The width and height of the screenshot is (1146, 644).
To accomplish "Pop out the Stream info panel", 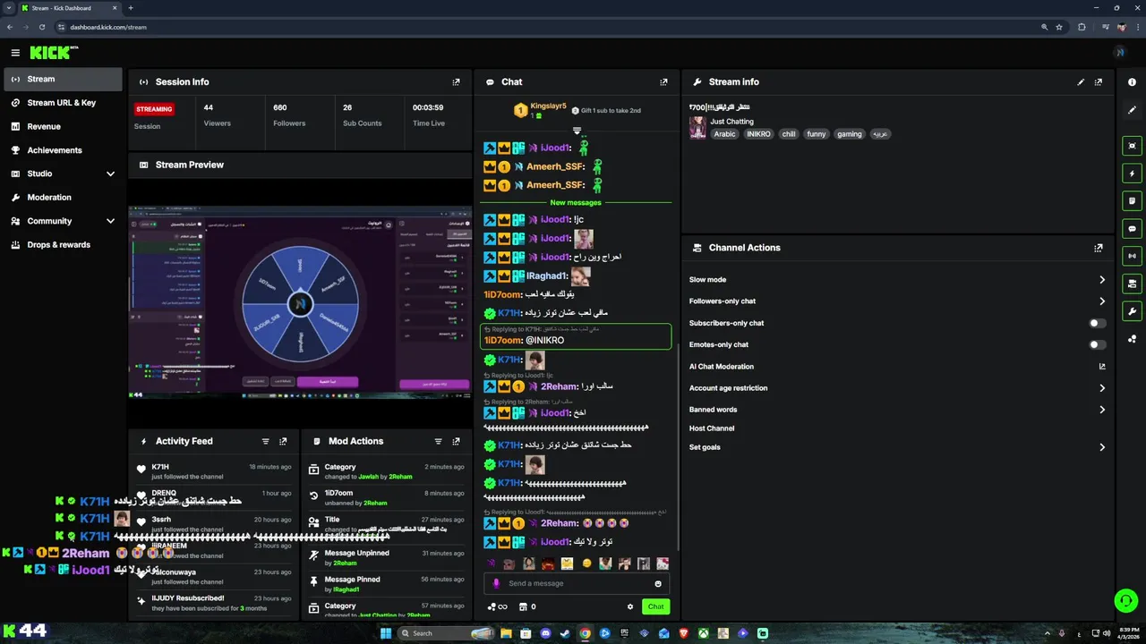I will pos(1099,82).
